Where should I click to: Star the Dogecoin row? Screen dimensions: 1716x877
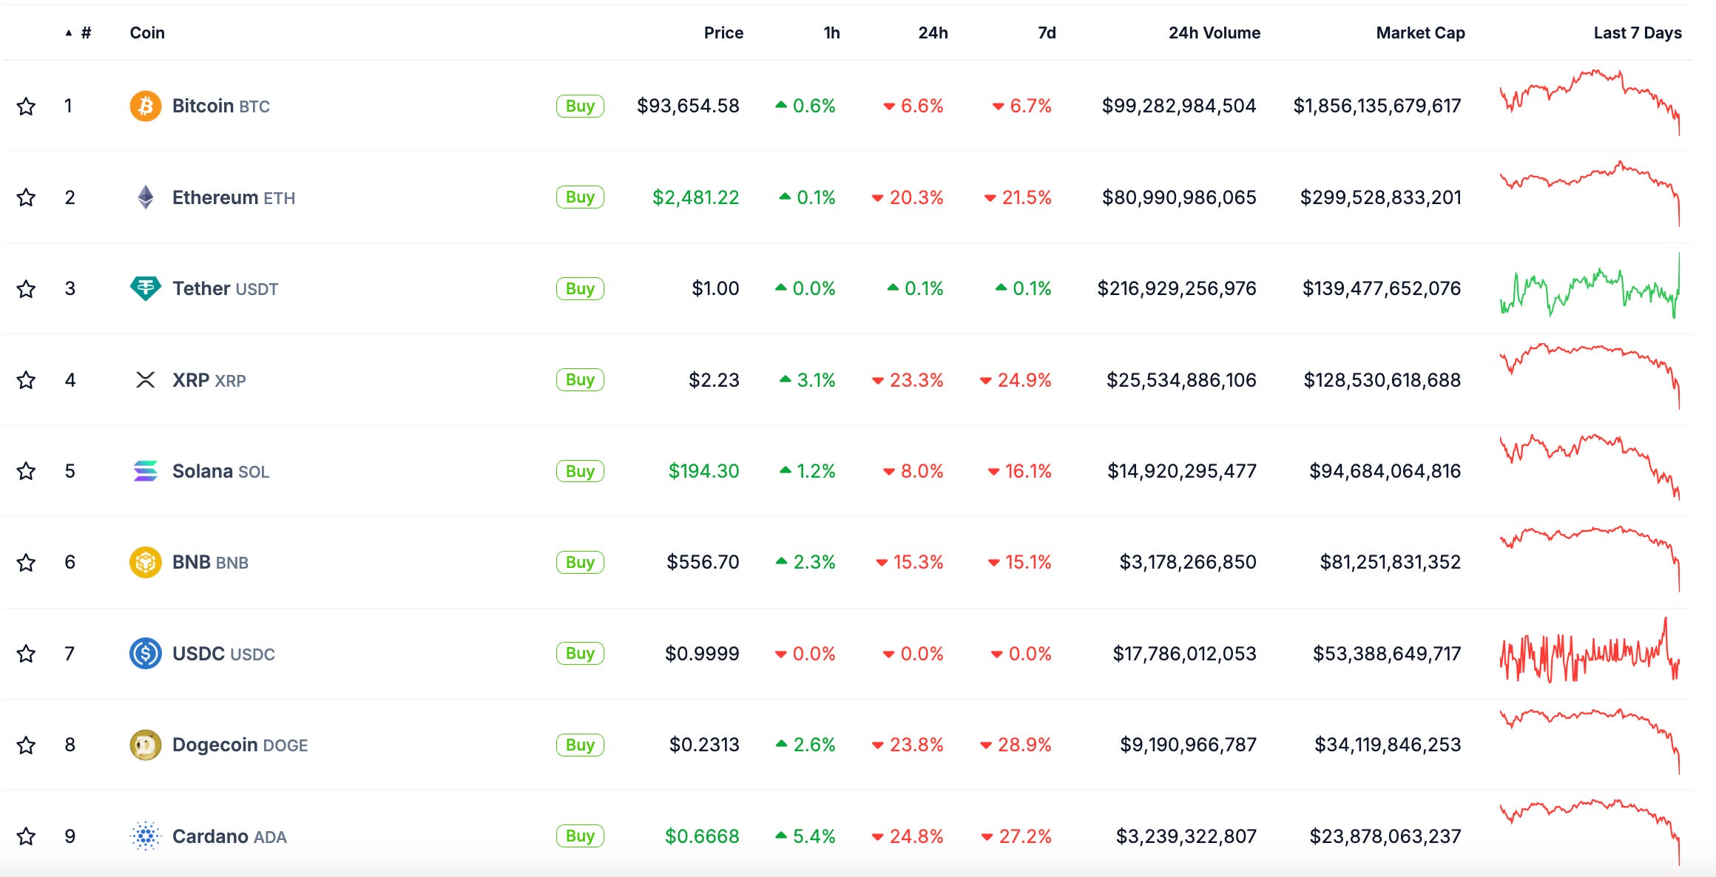(x=27, y=745)
